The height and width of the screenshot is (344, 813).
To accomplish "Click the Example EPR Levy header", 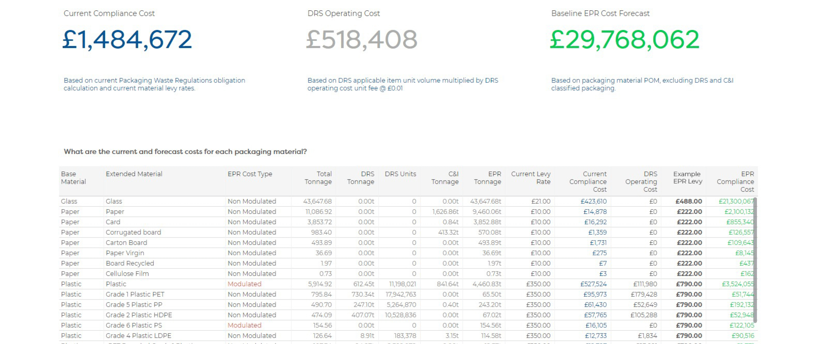I will pyautogui.click(x=687, y=178).
